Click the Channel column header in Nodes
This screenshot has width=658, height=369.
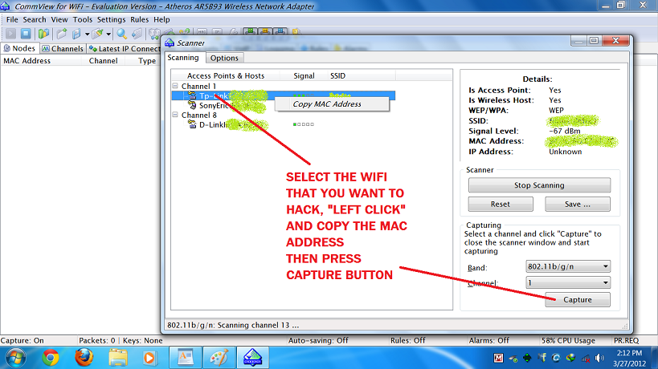coord(103,61)
